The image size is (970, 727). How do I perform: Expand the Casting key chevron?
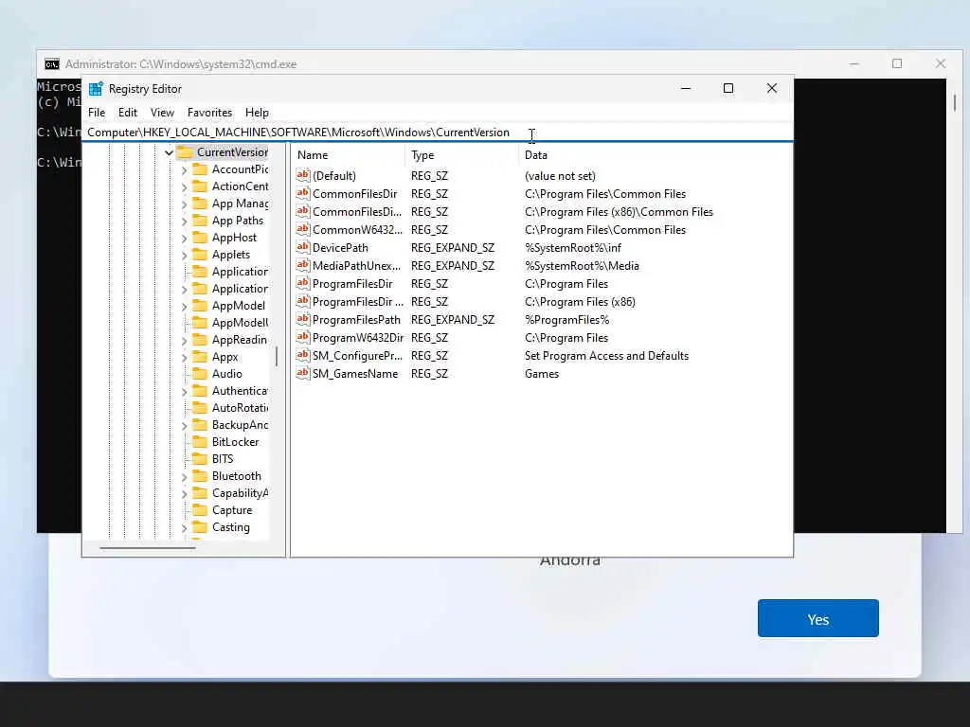[184, 528]
